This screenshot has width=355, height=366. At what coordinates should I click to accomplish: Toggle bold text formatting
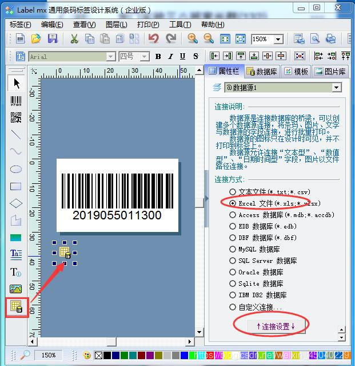[x=158, y=56]
